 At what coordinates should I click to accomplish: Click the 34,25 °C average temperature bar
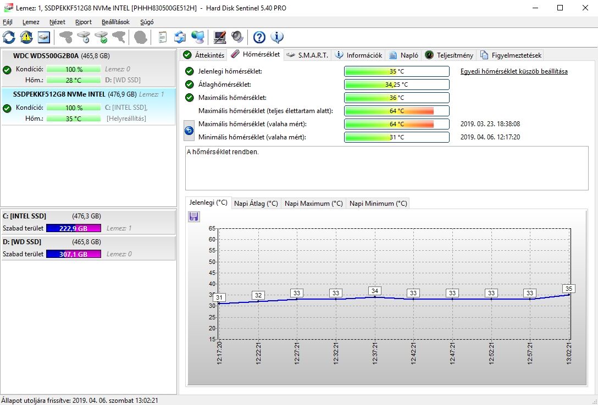pyautogui.click(x=397, y=85)
